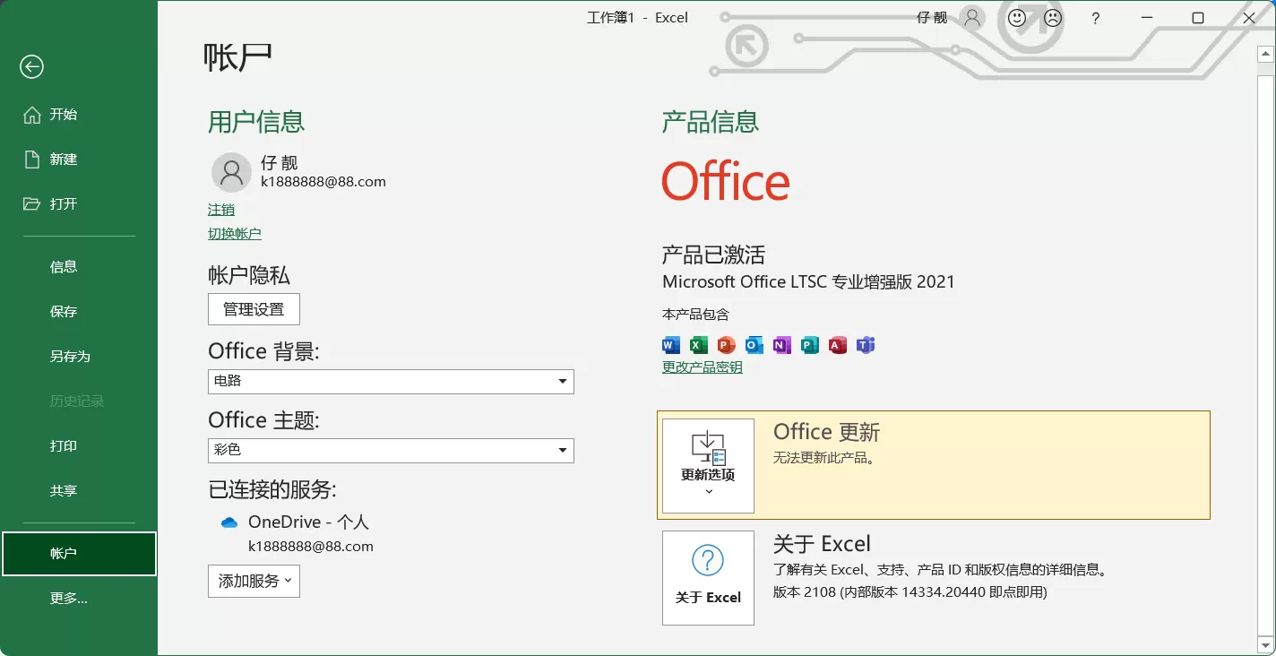Click the OneDrive cloud icon

[229, 522]
